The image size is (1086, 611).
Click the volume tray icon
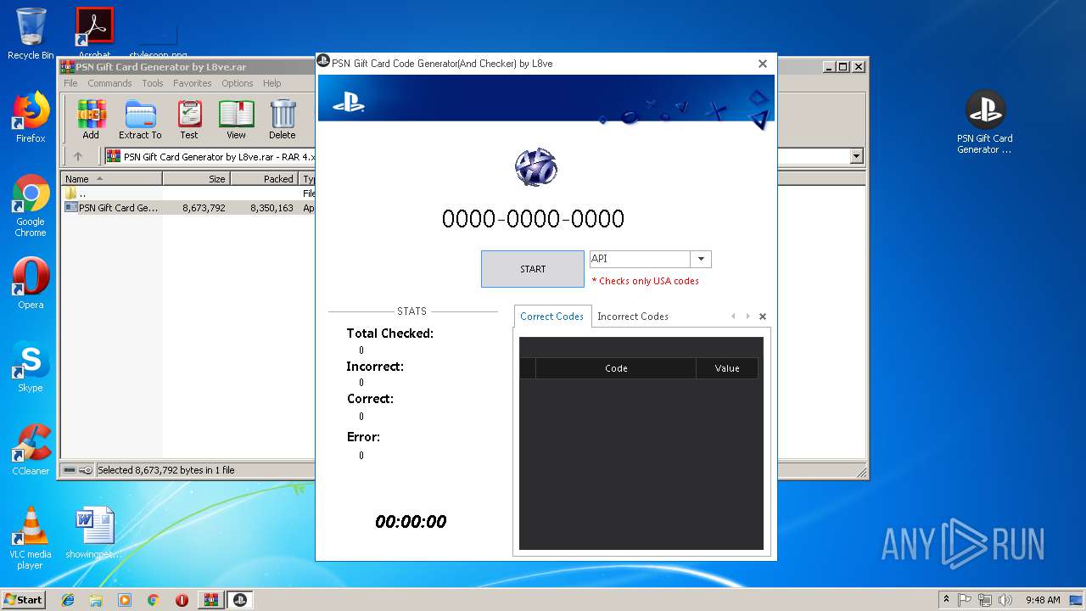click(x=1005, y=600)
